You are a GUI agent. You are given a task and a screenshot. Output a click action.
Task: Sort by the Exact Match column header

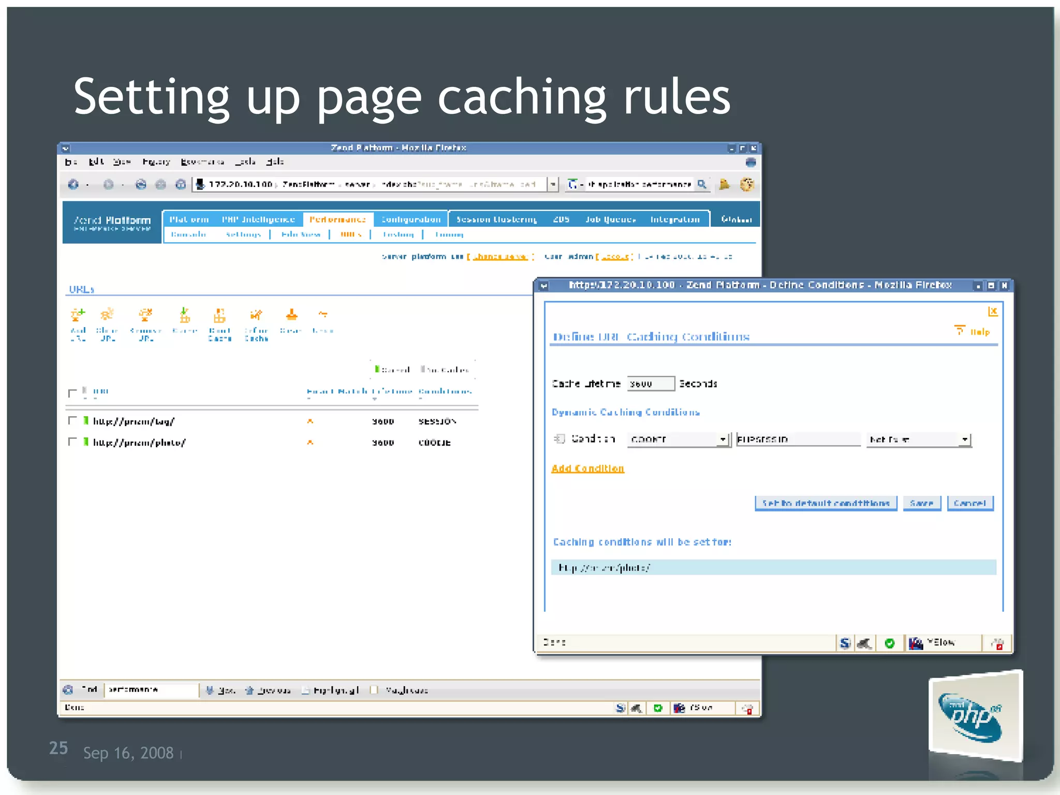337,391
